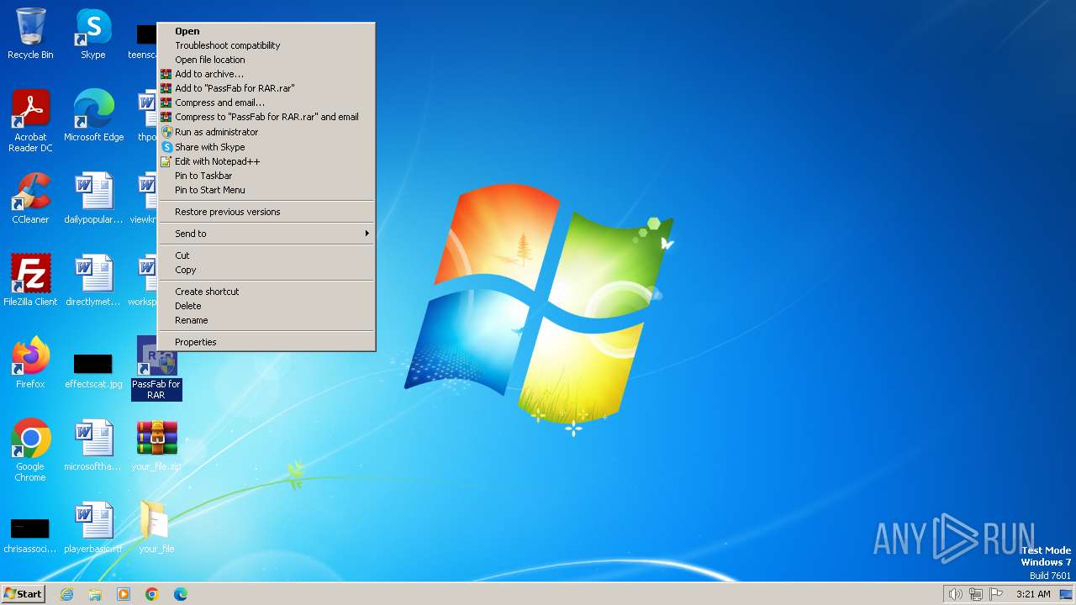Open the network status tray icon
Screen dimensions: 1076x605
point(976,594)
